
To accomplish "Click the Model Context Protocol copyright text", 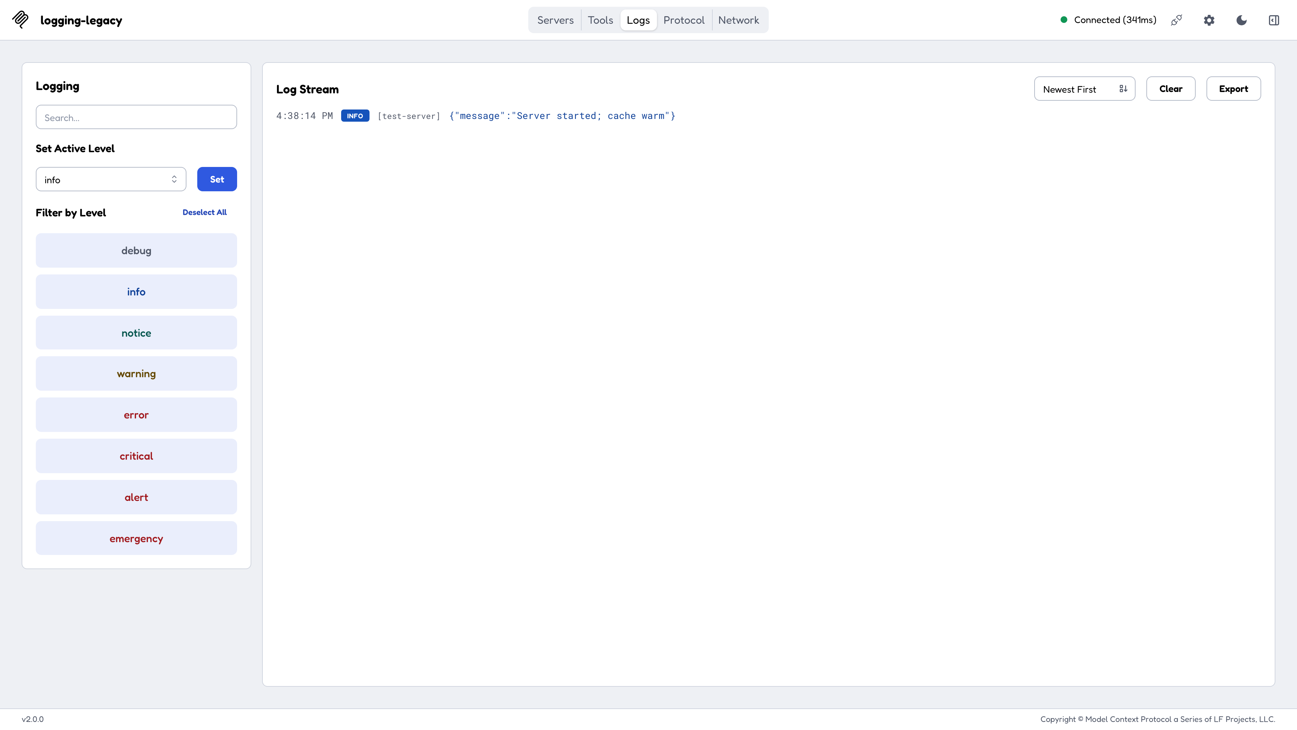I will pyautogui.click(x=1158, y=720).
